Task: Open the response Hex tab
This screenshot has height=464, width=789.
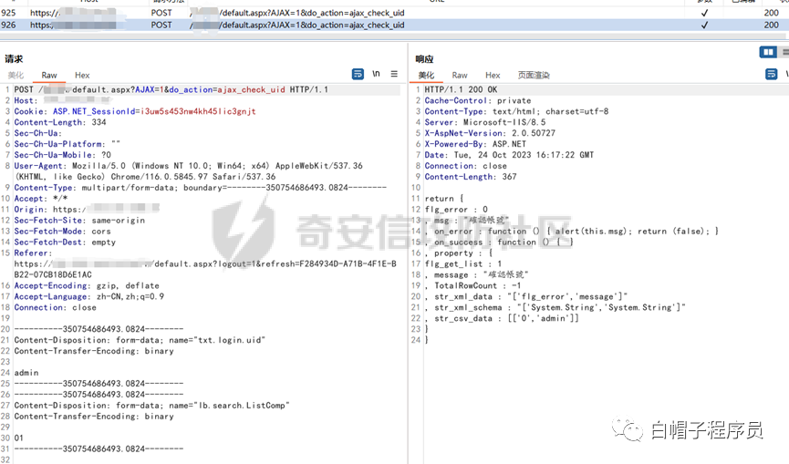Action: click(x=493, y=75)
